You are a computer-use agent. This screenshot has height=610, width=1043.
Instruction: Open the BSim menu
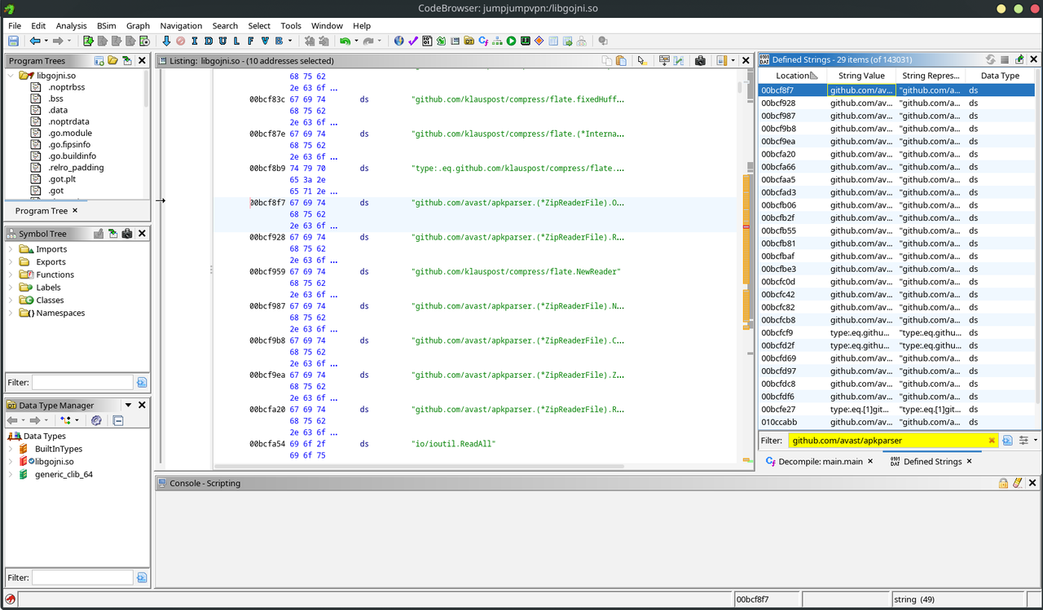pos(106,26)
